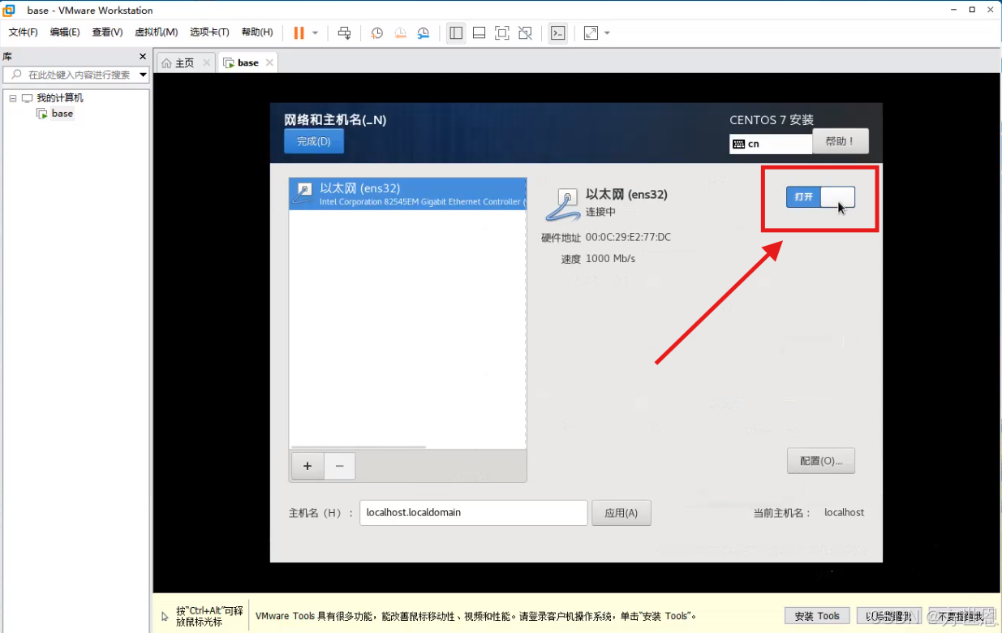Close the 库 library panel
This screenshot has height=633, width=1002.
(143, 57)
